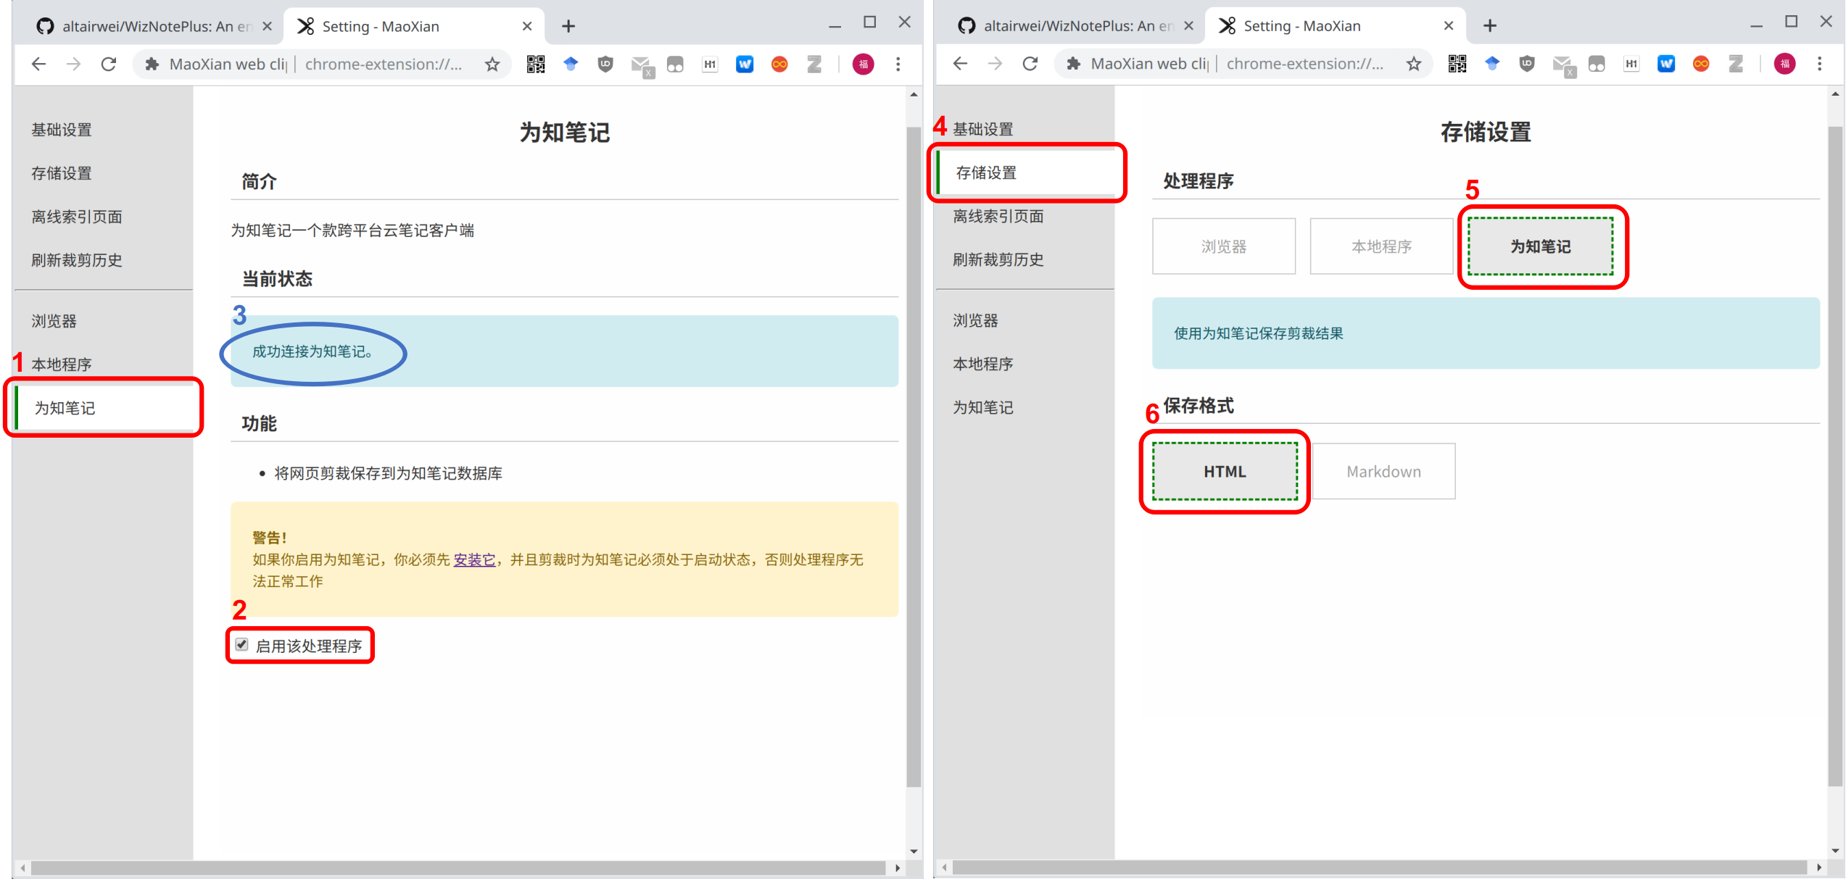Bookmark the page with the star in left window

493,64
